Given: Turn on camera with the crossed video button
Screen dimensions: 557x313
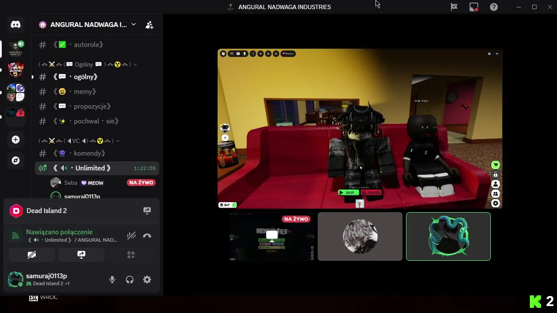Looking at the screenshot, I should pos(32,255).
